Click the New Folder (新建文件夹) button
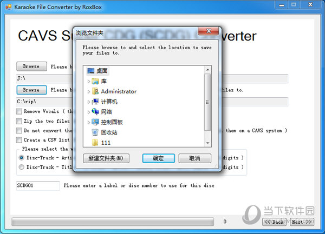This screenshot has height=234, width=325. [x=106, y=158]
